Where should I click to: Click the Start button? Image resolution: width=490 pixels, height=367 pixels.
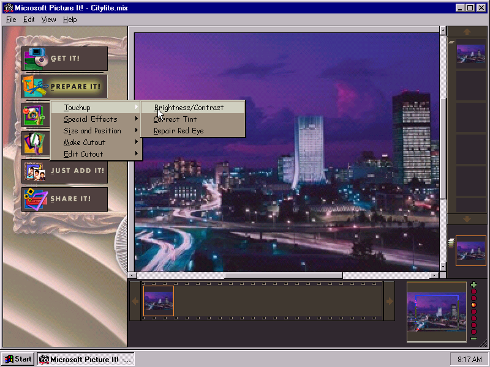(17, 359)
